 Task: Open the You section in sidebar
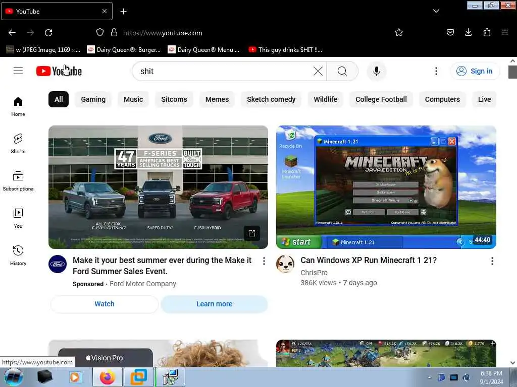(x=18, y=218)
